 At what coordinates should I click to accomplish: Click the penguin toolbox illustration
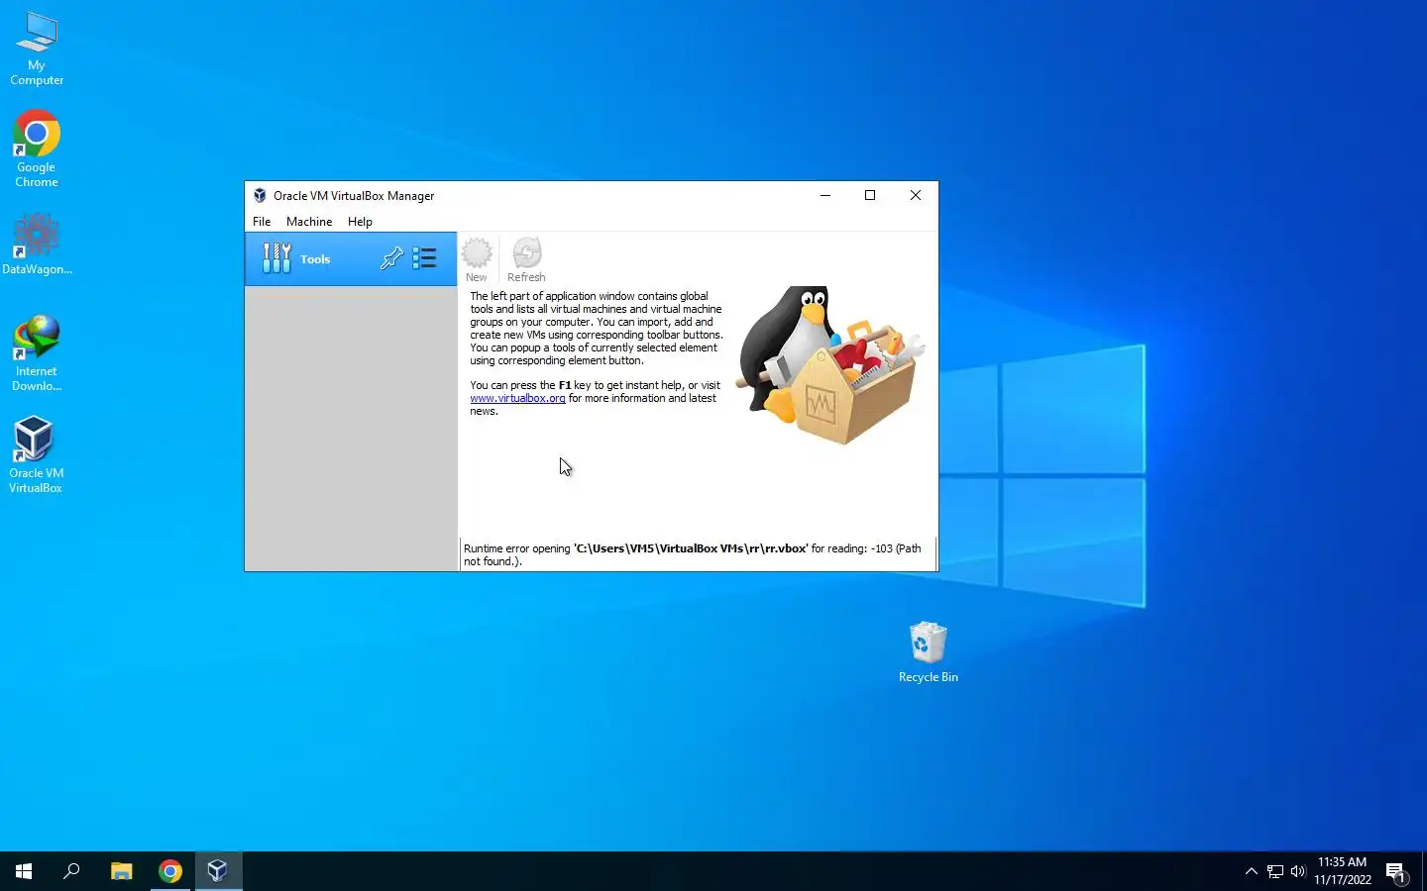[x=830, y=364]
